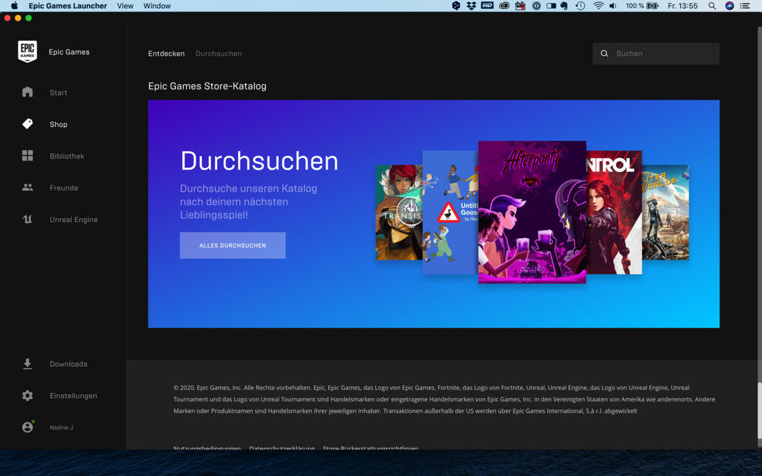
Task: Open the Siri icon
Action: (x=729, y=6)
